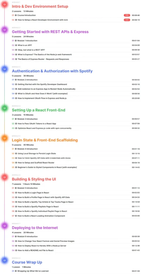Click 'Building & Styling the UI' module heading

tap(34, 179)
